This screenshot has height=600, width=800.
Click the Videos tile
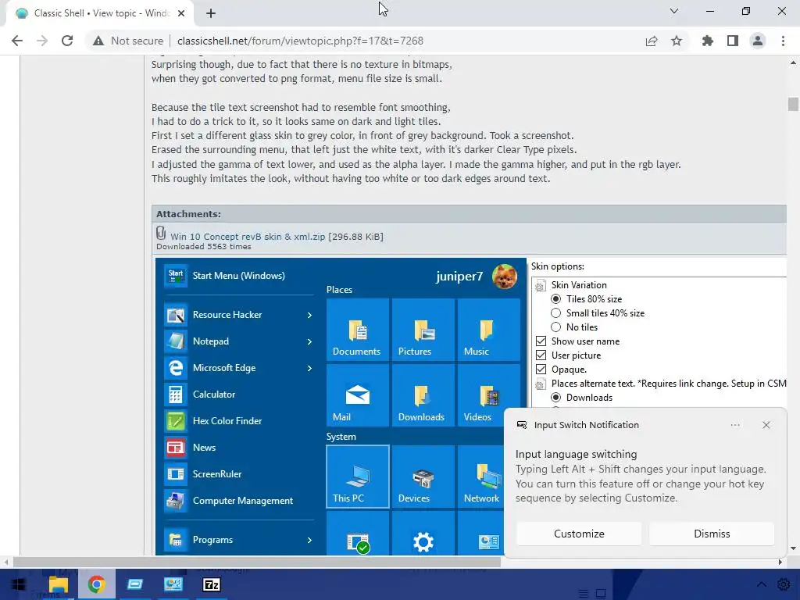[489, 395]
